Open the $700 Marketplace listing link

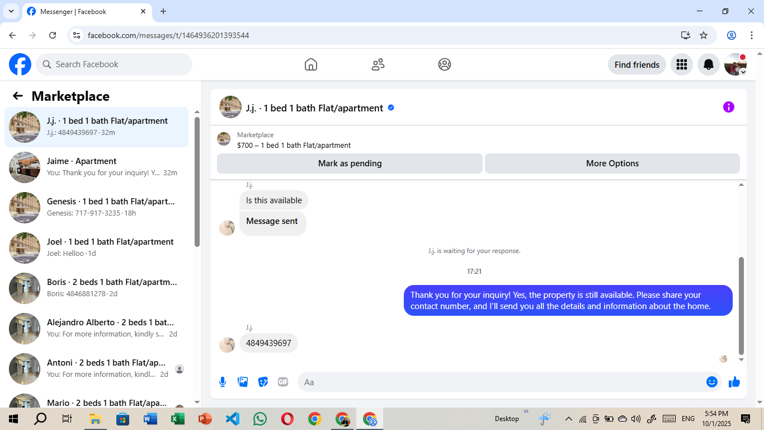pyautogui.click(x=294, y=145)
